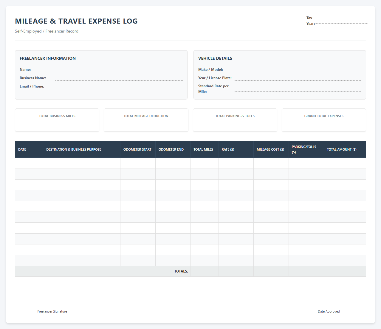Click the FREELANCER INFORMATION section heading

48,58
